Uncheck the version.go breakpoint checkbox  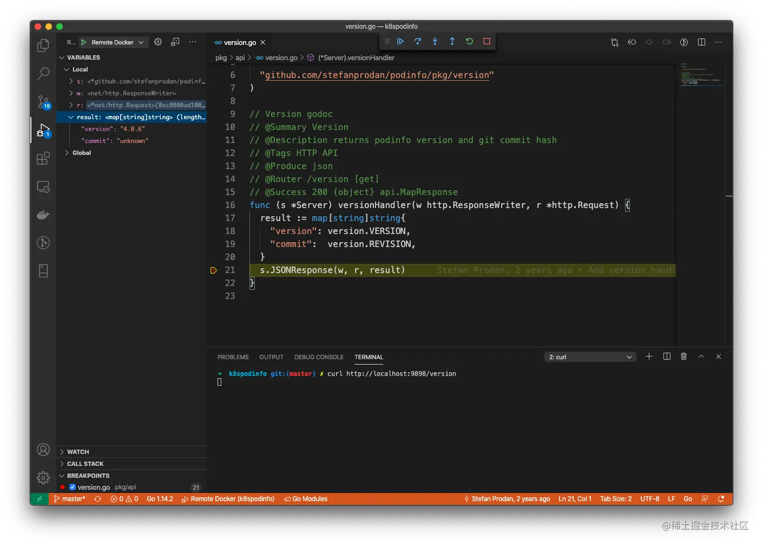73,487
